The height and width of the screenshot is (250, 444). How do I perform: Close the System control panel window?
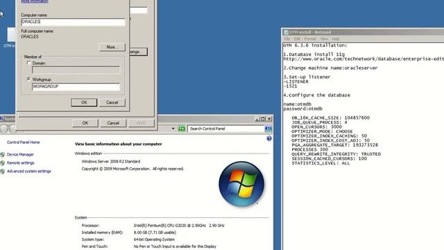coord(269,119)
